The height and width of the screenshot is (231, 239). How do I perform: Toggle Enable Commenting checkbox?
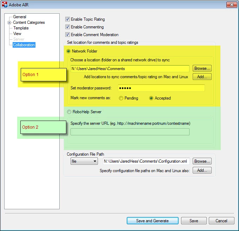point(67,27)
